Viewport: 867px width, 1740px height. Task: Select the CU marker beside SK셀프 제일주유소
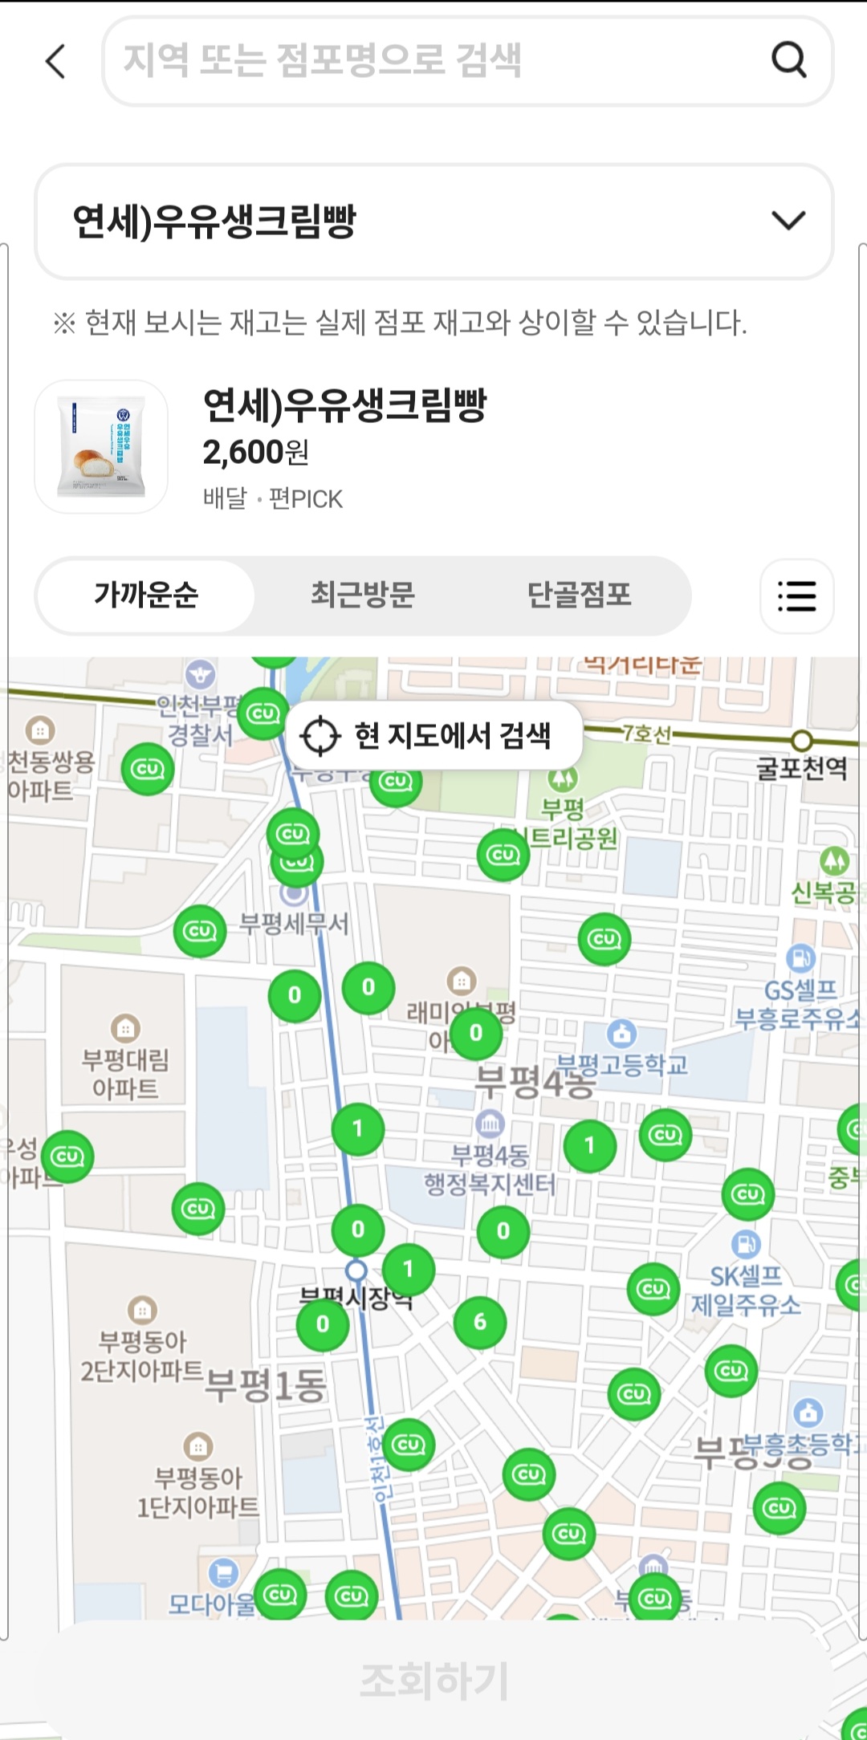653,1289
